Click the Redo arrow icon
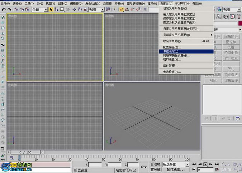Screen dimensions: 242x173 click(x=9, y=10)
